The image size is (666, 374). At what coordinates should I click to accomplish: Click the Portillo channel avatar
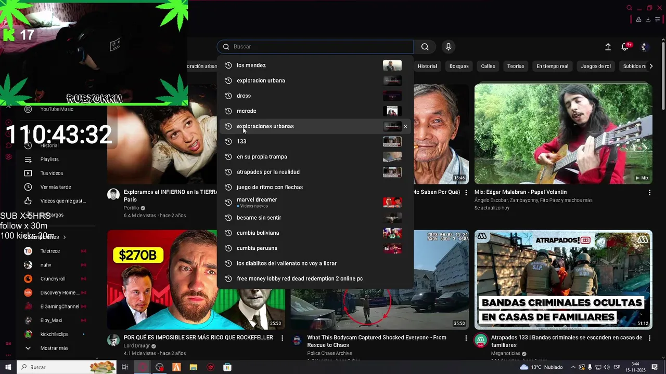click(113, 195)
